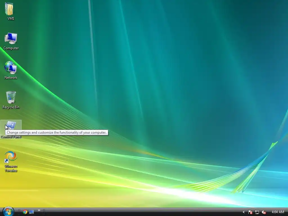The width and height of the screenshot is (288, 216).
Task: Launch Google Chrome from Quick Launch
Action: tap(25, 212)
